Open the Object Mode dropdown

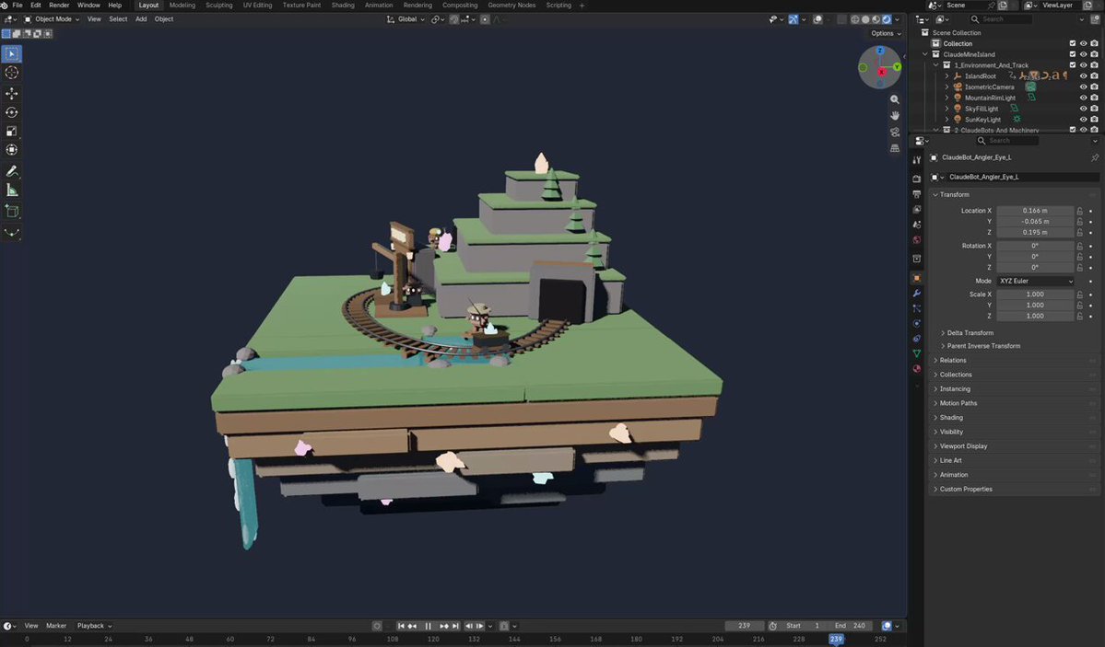point(53,19)
